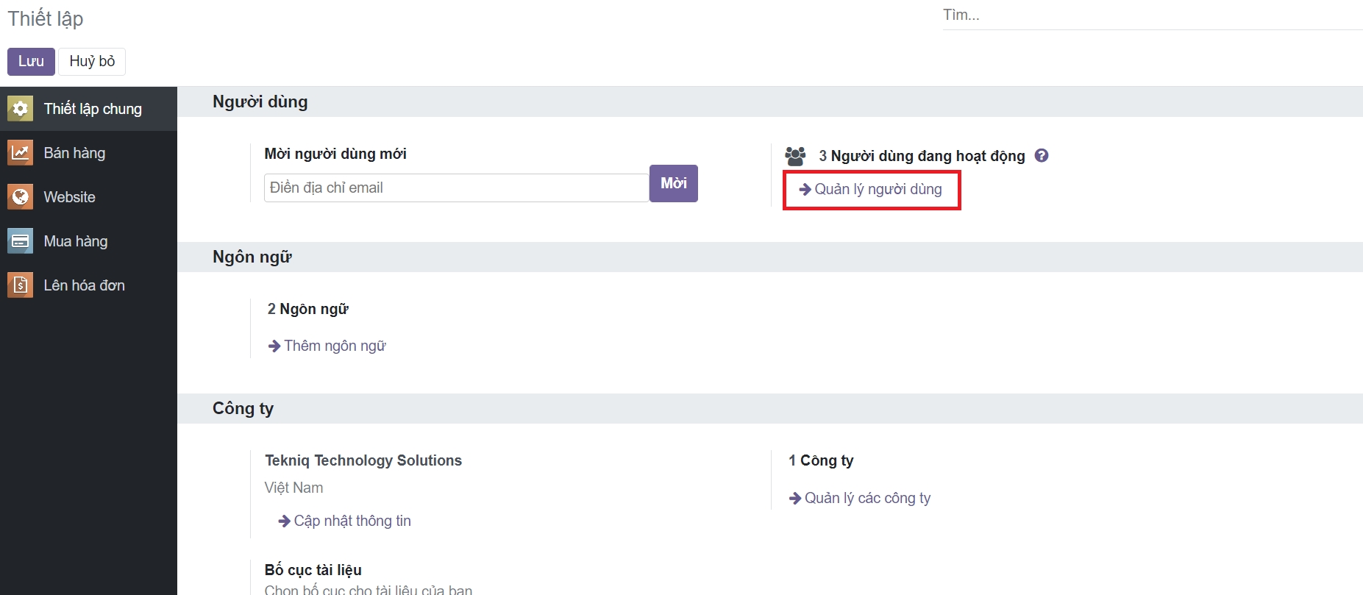Viewport: 1363px width, 595px height.
Task: Save settings with the Lưu button
Action: tap(31, 61)
